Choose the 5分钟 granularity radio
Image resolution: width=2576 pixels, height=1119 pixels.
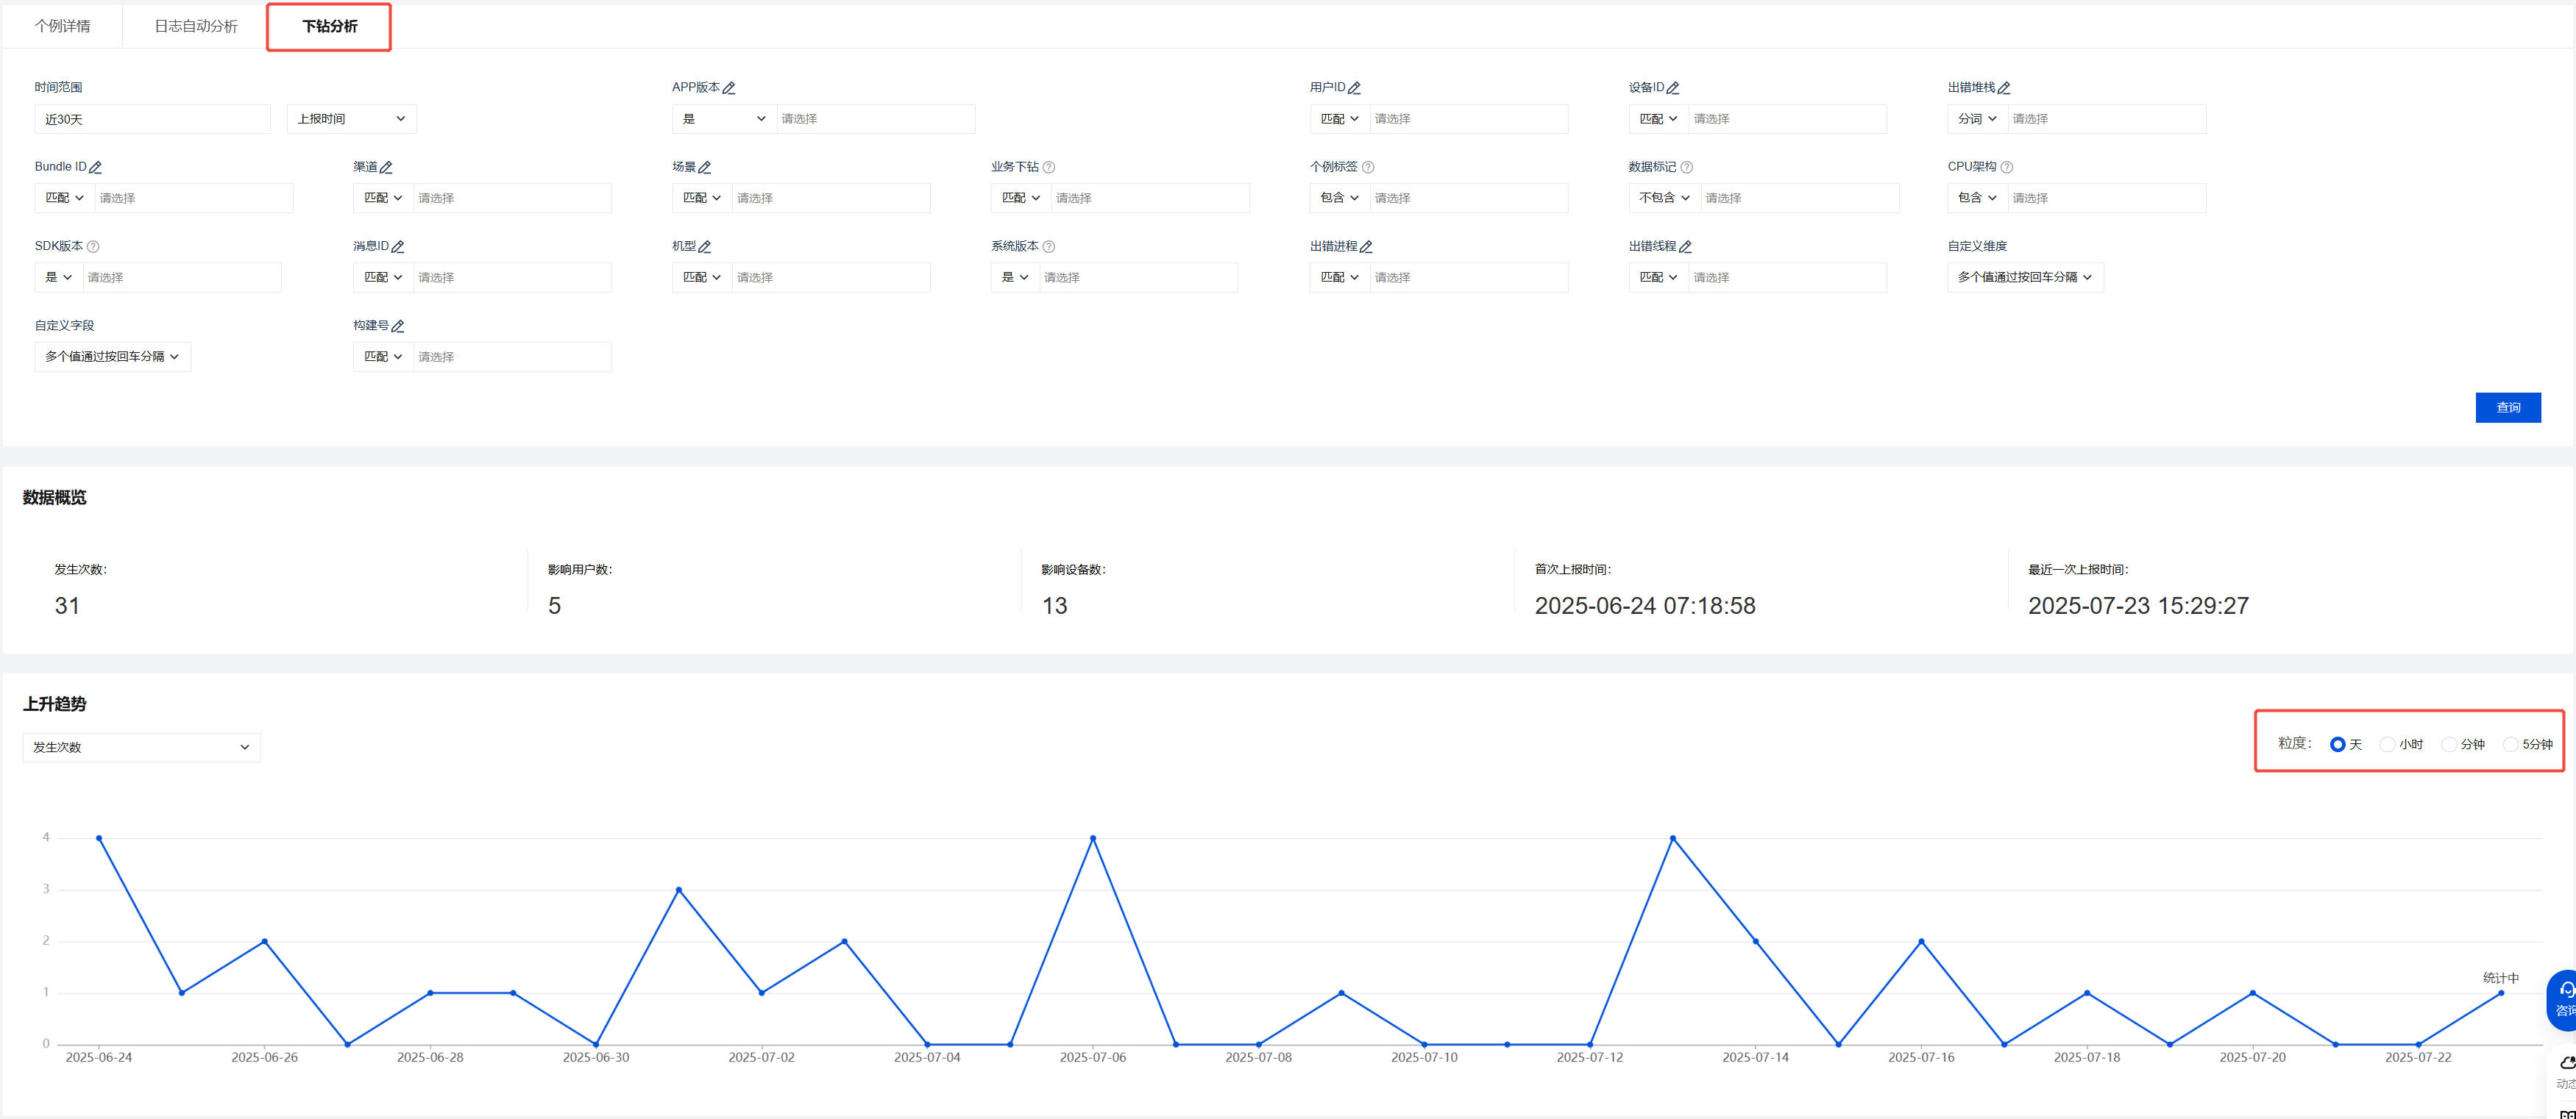2510,744
